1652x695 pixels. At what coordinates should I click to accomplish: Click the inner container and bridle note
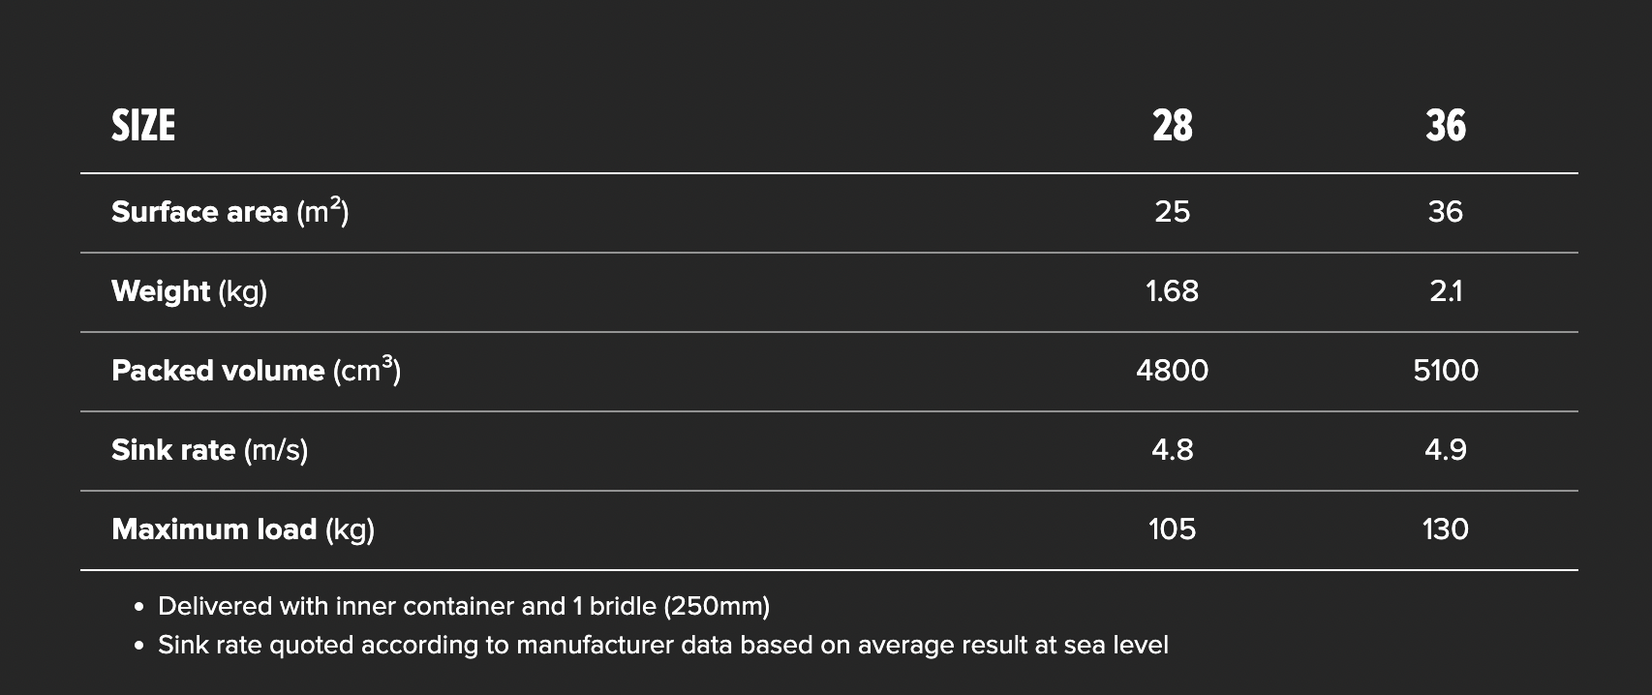pos(463,607)
